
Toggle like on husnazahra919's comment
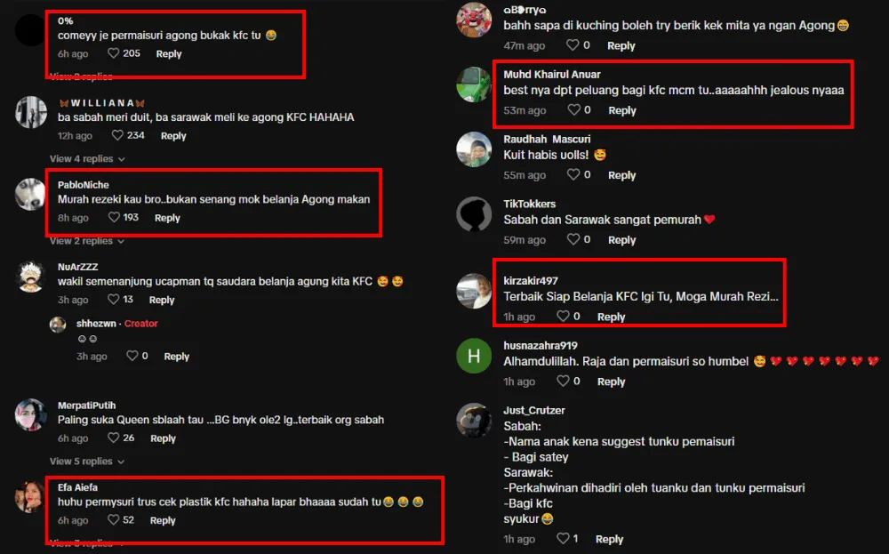[563, 381]
